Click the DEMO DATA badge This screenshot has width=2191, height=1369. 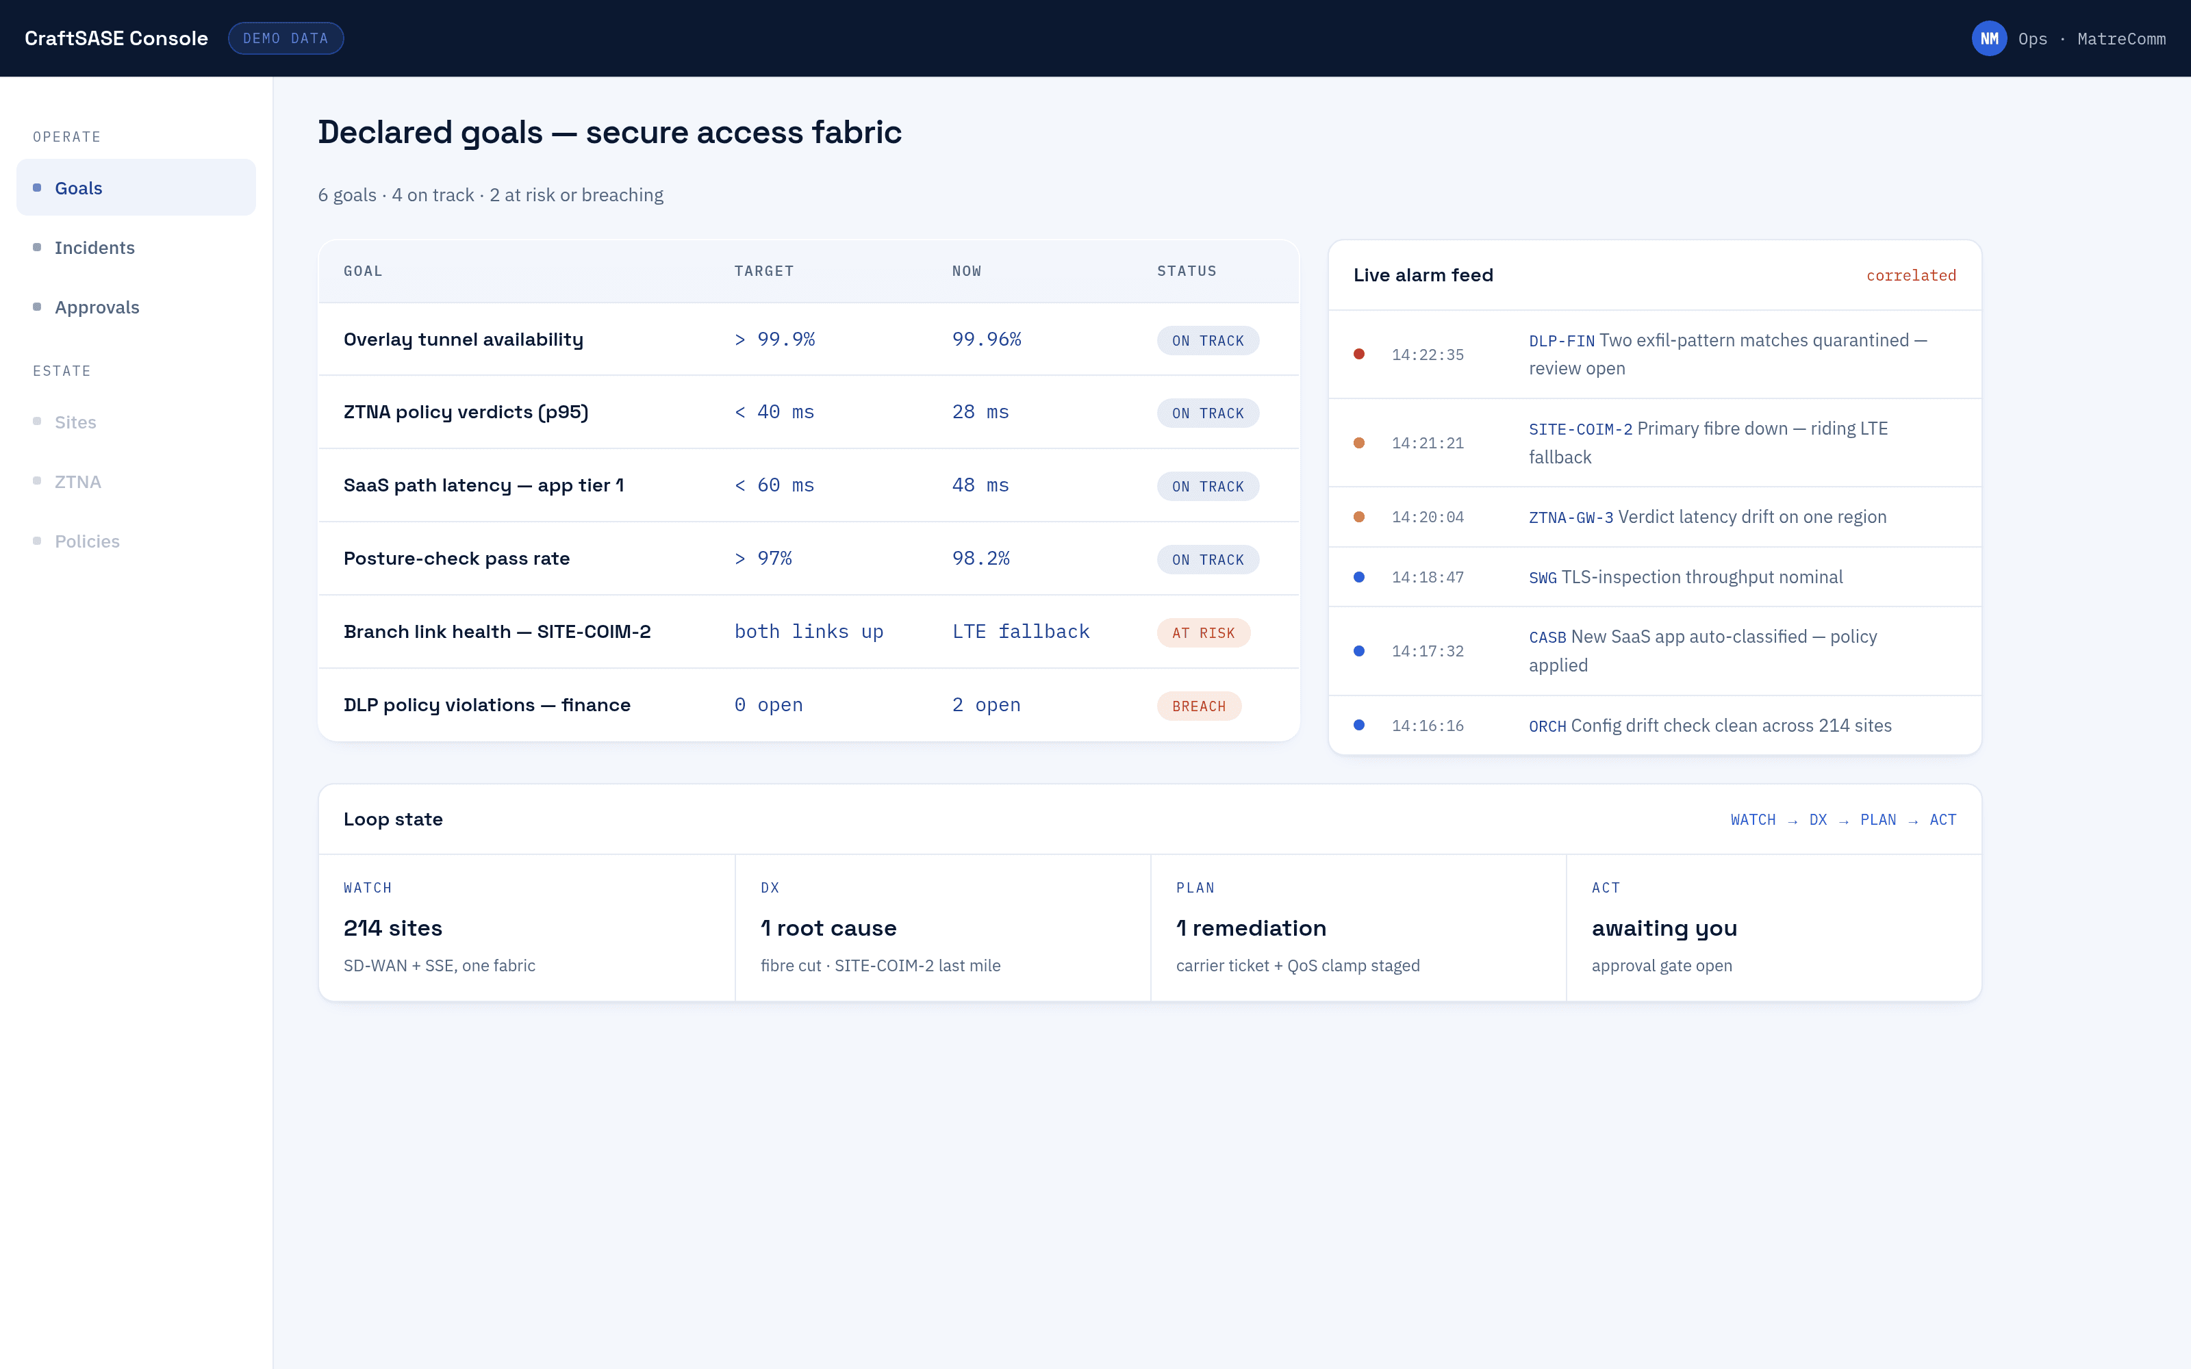(x=286, y=38)
